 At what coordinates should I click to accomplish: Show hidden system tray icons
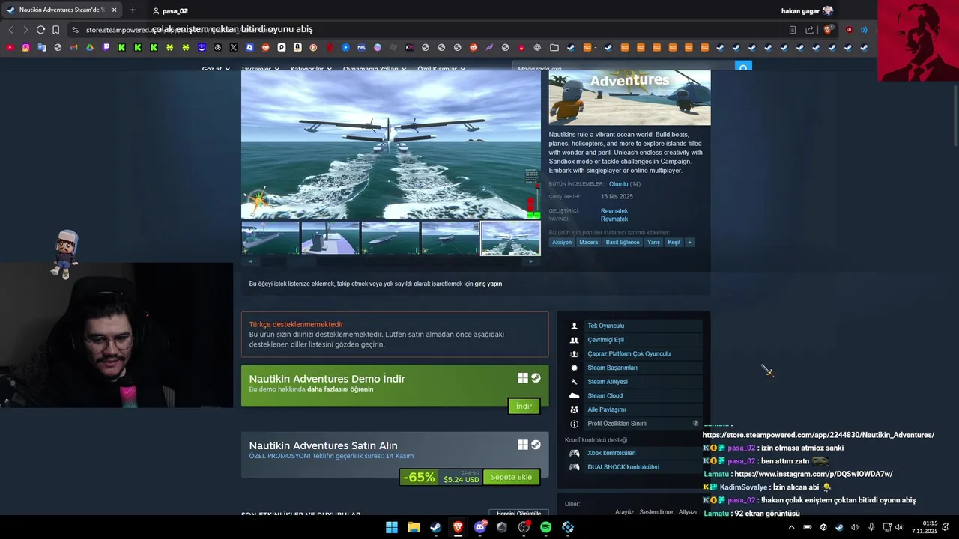[791, 527]
